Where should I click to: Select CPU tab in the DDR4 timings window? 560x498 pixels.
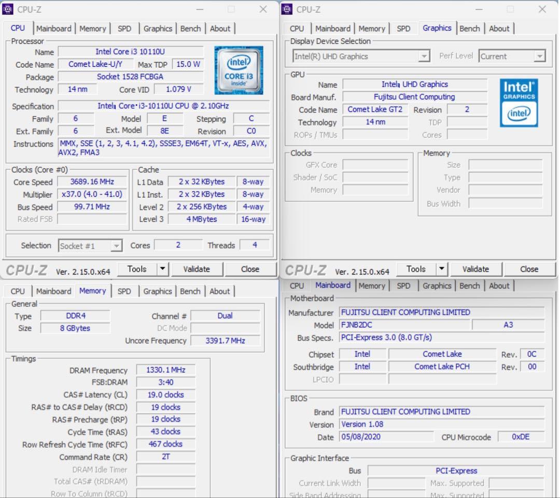point(18,291)
